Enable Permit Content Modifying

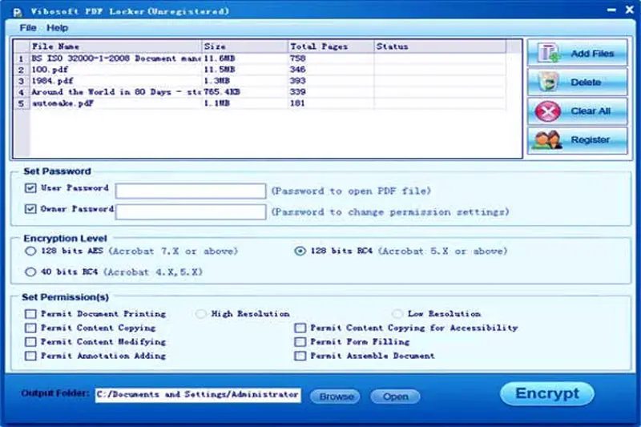[x=30, y=341]
